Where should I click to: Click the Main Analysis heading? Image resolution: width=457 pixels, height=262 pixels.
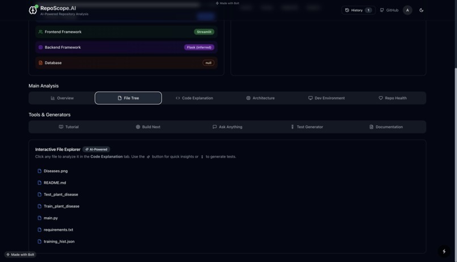click(44, 86)
